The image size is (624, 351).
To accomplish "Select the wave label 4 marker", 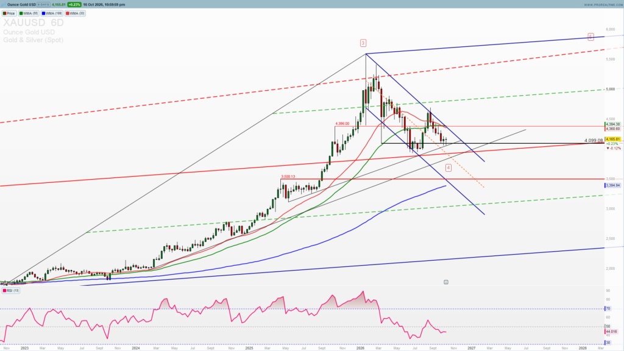I will (x=448, y=168).
